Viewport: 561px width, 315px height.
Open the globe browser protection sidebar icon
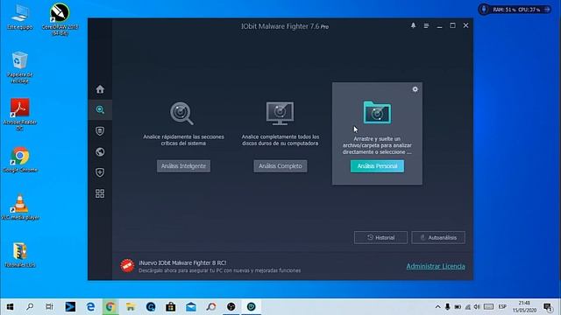100,151
